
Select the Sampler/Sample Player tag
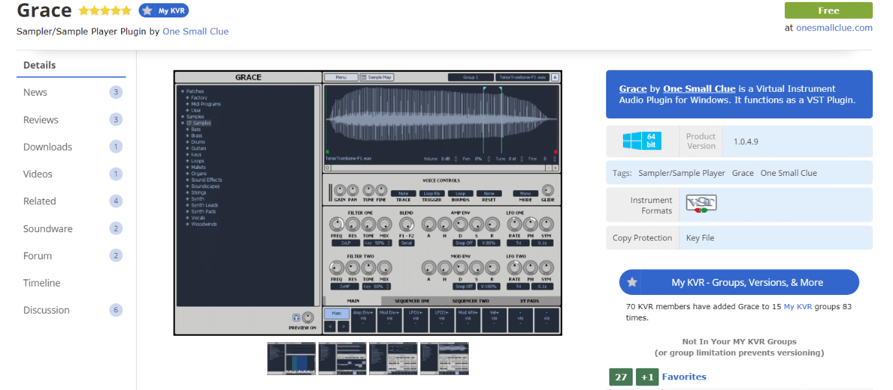(x=682, y=173)
